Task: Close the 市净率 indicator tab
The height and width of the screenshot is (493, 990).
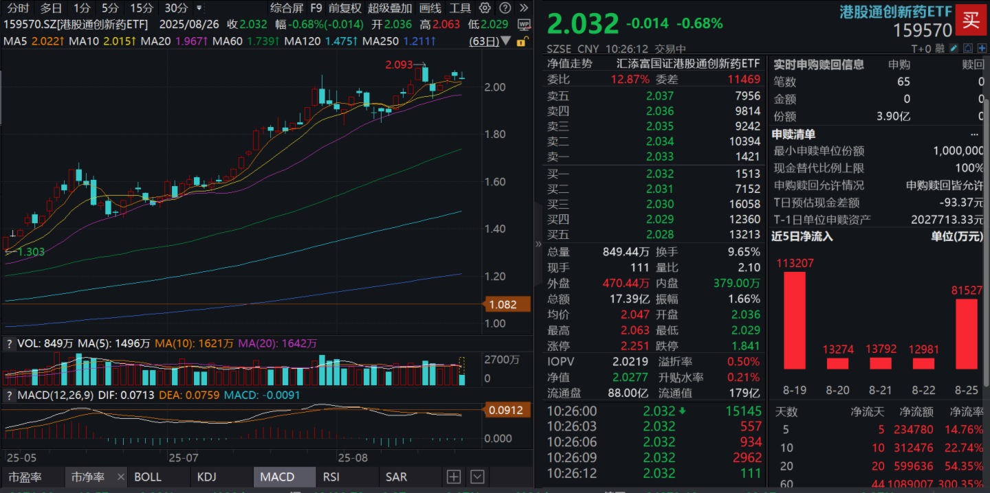Action: 121,477
